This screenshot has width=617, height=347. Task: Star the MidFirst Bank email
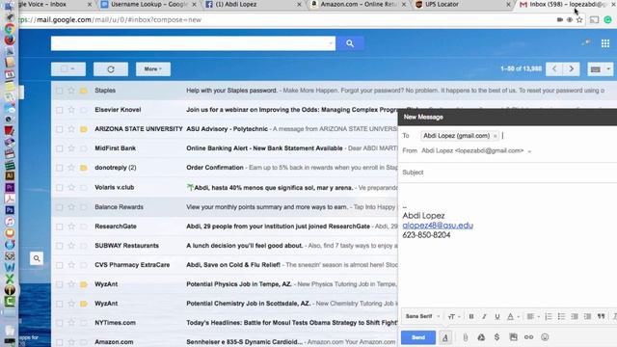click(x=71, y=148)
